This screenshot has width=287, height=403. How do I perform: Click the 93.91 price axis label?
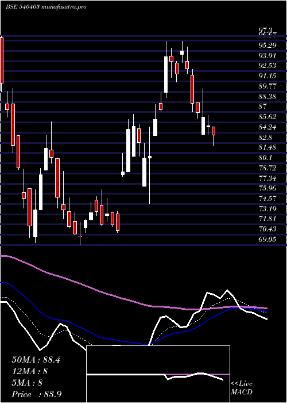tap(267, 55)
